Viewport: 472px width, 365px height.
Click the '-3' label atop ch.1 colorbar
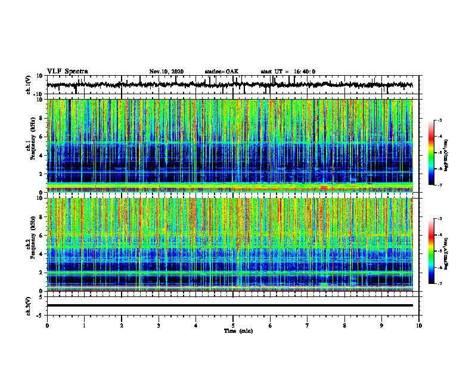pos(440,120)
